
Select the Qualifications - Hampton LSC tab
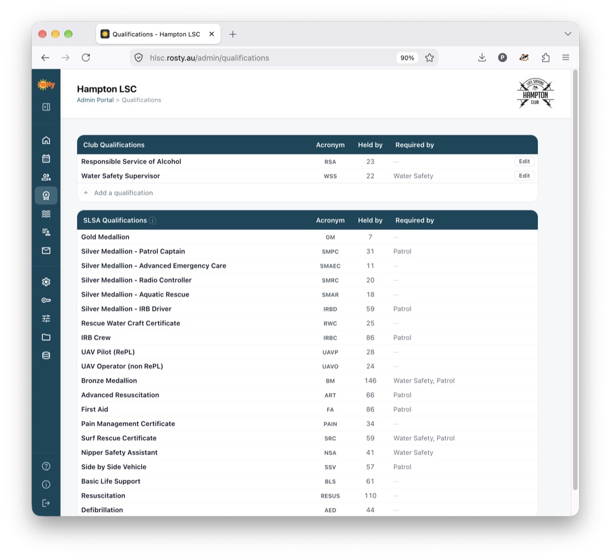tap(158, 34)
